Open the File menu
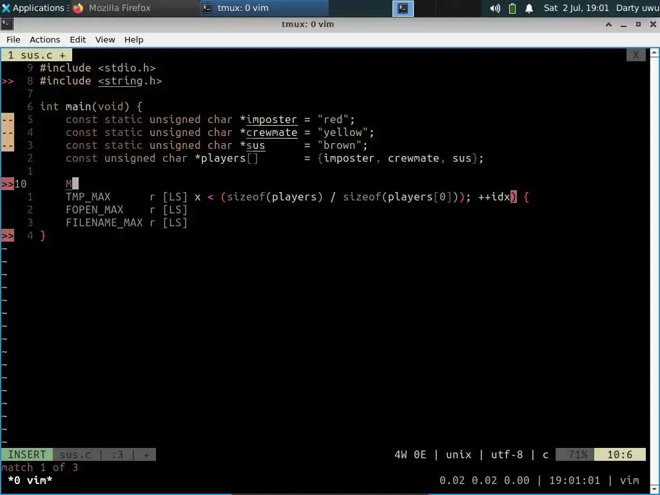 13,39
